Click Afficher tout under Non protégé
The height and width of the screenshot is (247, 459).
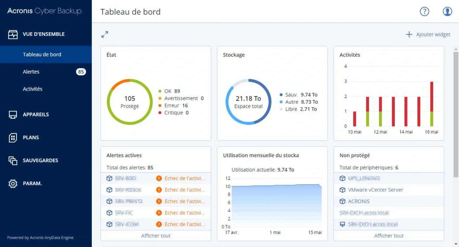(x=389, y=236)
